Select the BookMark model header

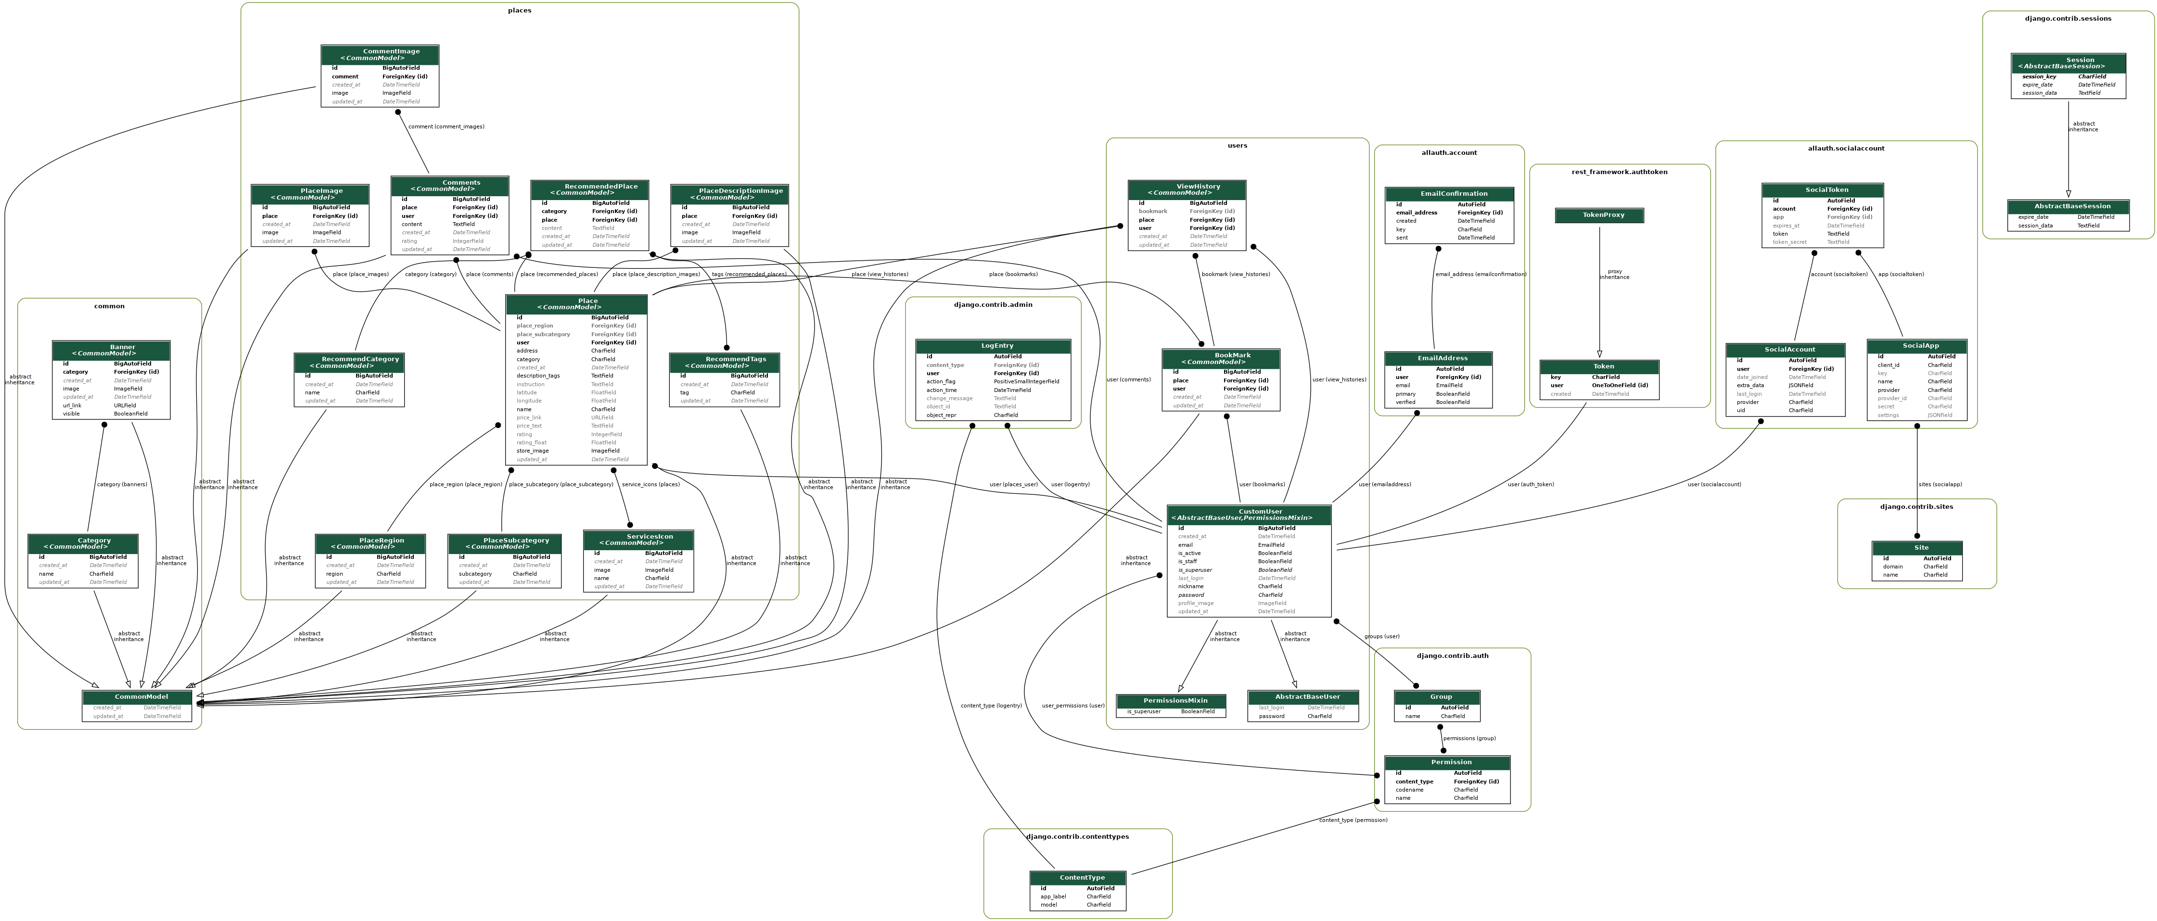[x=1221, y=358]
